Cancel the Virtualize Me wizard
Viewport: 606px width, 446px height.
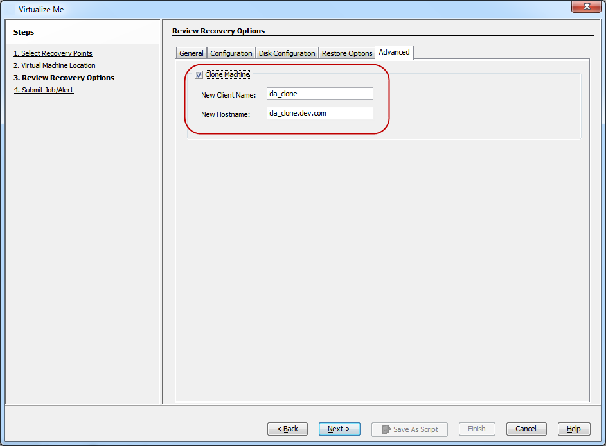point(526,429)
